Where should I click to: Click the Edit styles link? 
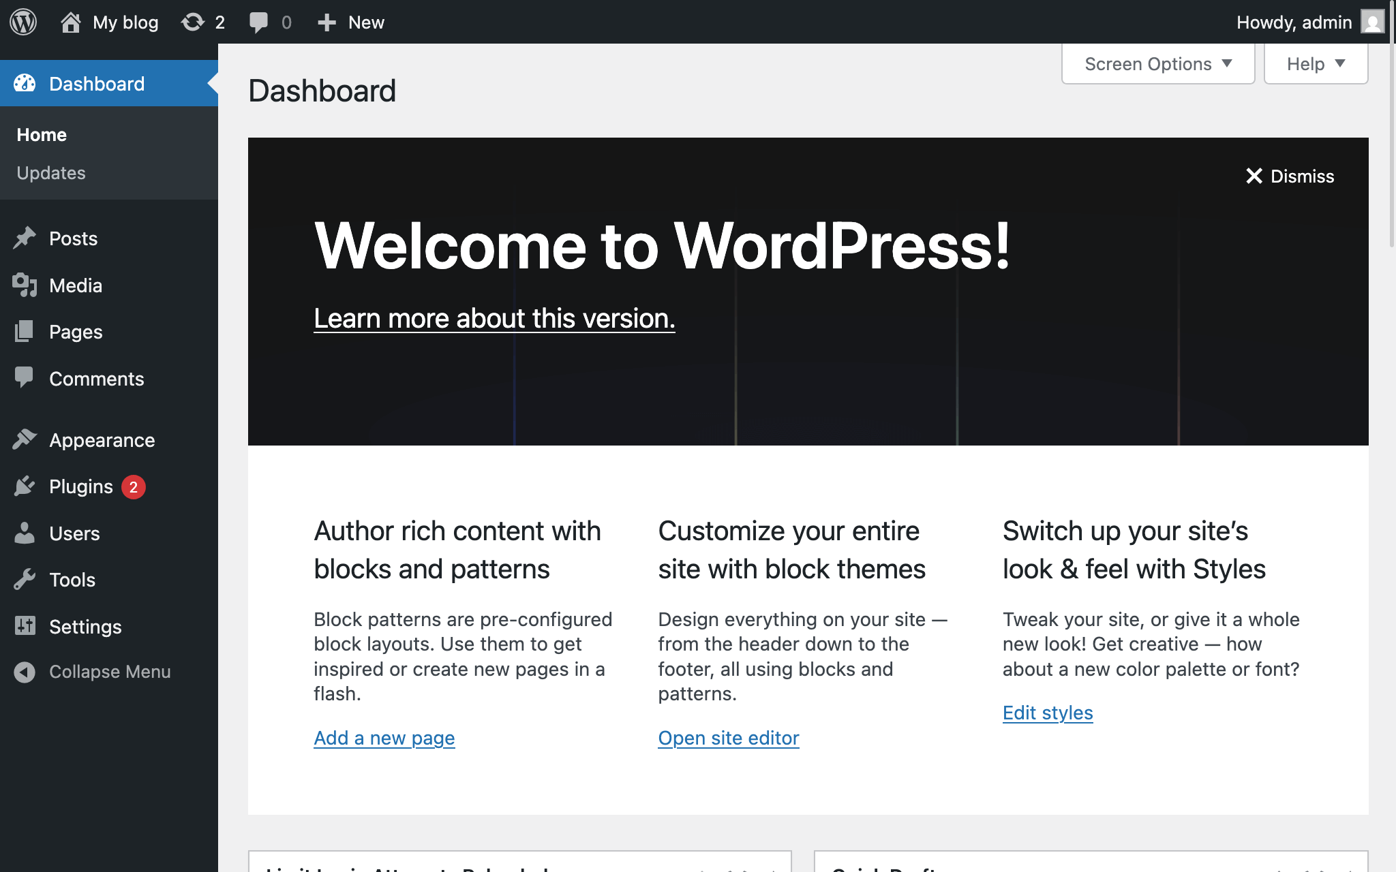point(1047,713)
